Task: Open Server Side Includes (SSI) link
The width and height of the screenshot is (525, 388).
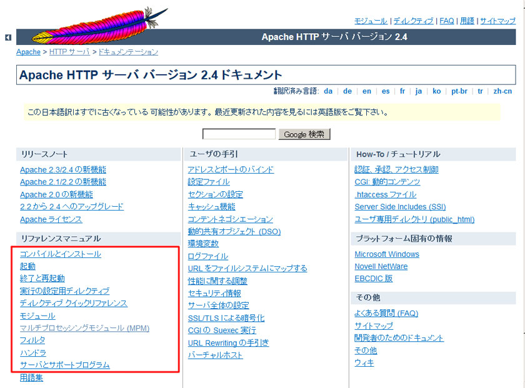Action: tap(400, 207)
